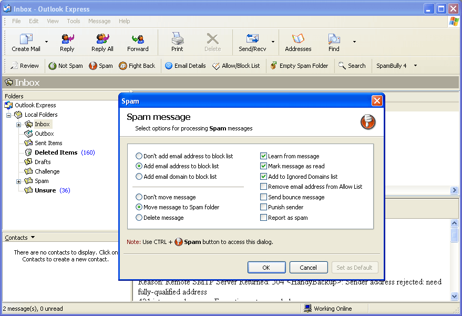Click the Not Spam toolbar icon

click(x=52, y=66)
